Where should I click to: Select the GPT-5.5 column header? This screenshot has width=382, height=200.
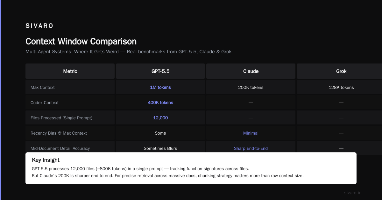coord(160,71)
